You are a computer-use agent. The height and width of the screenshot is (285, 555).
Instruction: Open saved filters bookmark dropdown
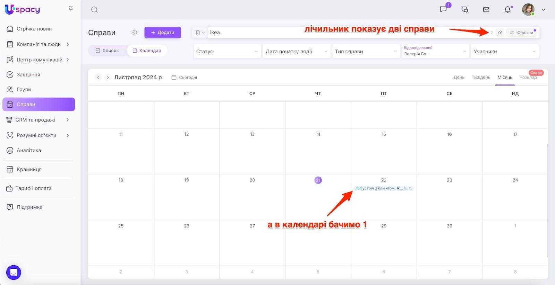tap(200, 33)
